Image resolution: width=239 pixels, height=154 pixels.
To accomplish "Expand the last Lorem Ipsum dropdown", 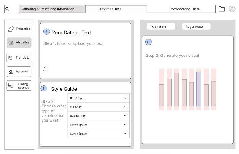I will pos(98,133).
